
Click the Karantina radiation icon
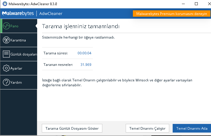tap(6, 40)
